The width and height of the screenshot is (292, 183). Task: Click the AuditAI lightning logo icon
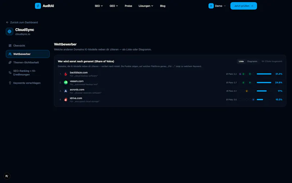click(x=38, y=6)
